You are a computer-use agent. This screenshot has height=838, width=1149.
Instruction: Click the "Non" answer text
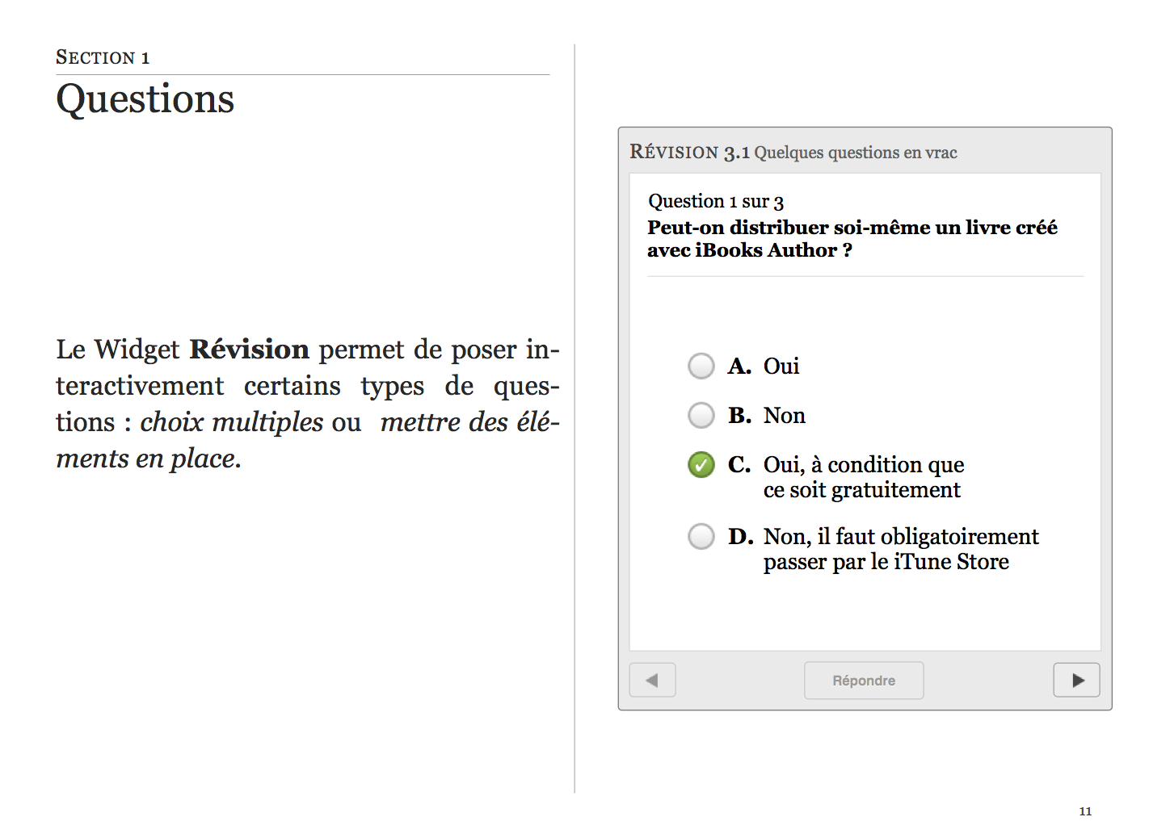coord(784,416)
